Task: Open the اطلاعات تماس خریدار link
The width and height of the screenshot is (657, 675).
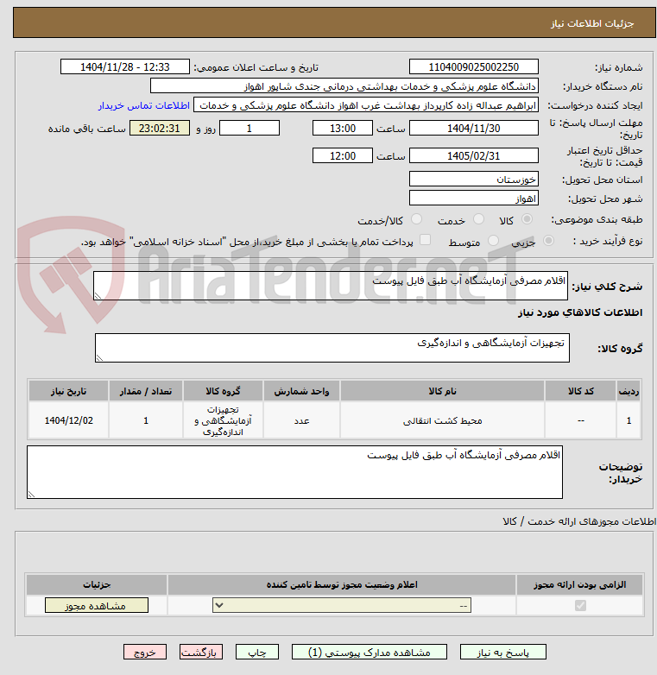Action: [x=144, y=105]
